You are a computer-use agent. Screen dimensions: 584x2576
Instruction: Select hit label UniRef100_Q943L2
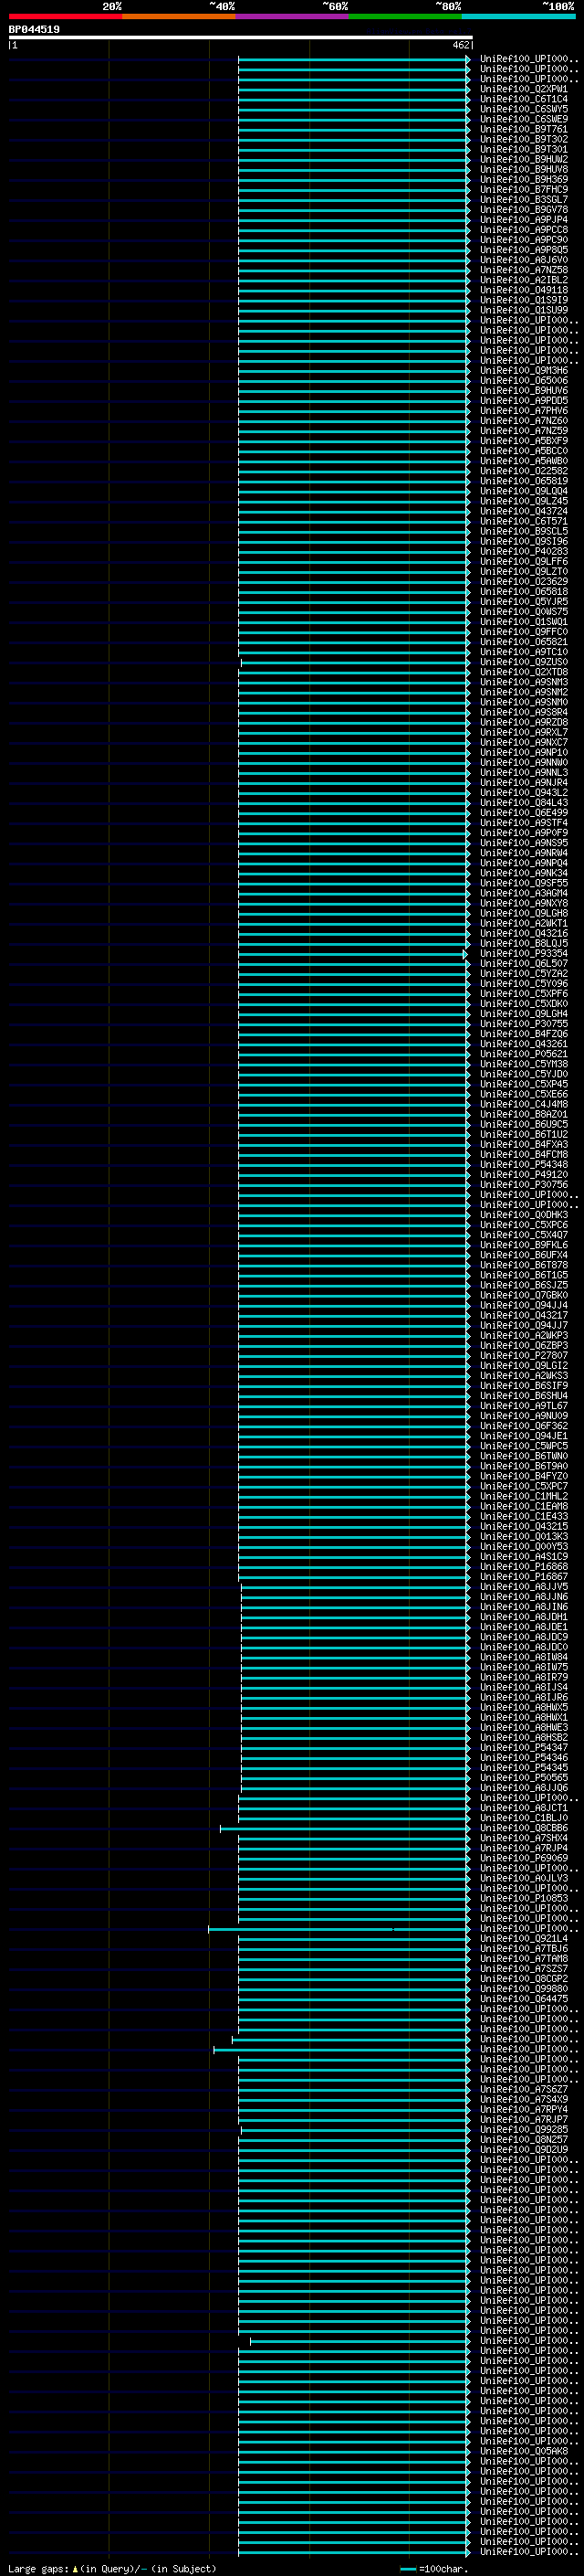point(523,793)
